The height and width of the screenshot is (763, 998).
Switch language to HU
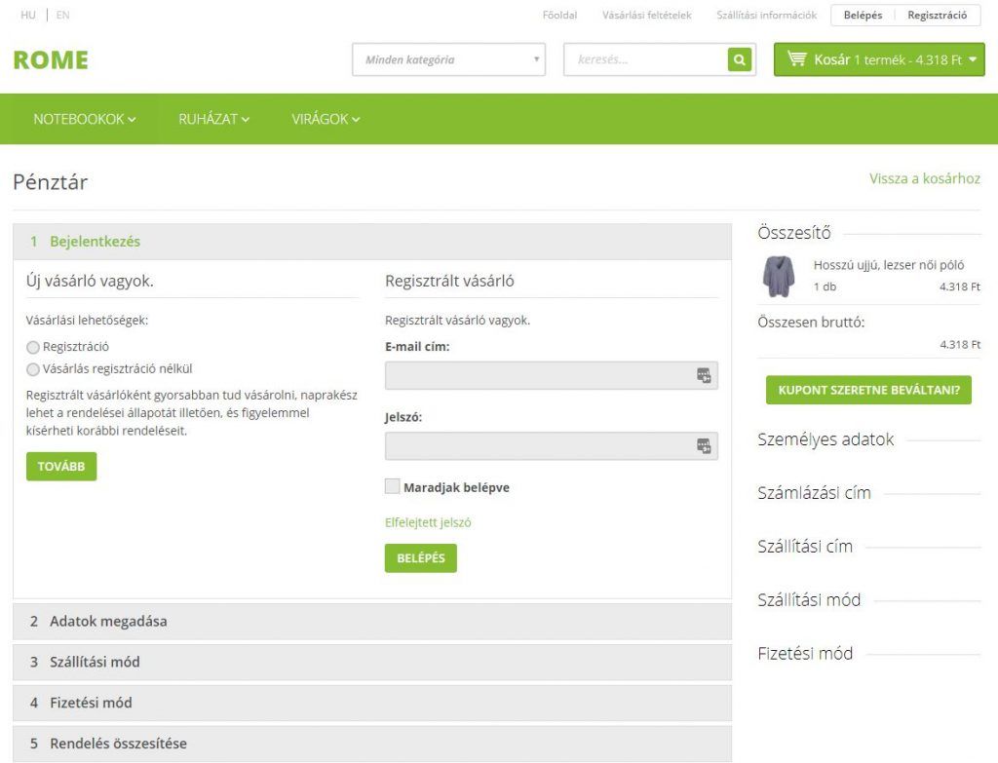pos(28,15)
